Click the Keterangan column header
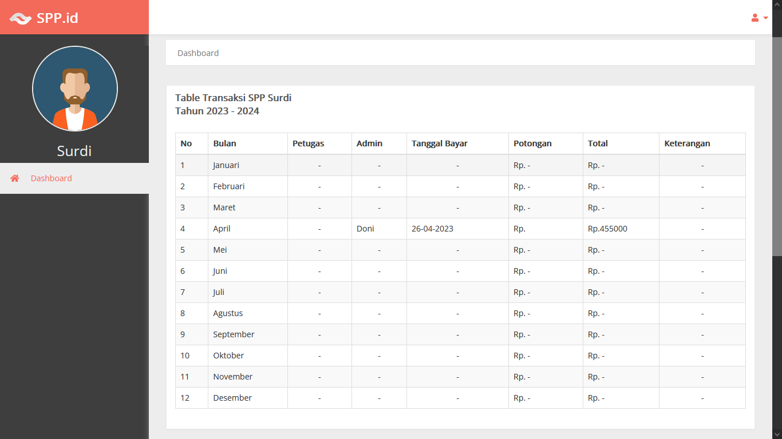 (x=687, y=143)
